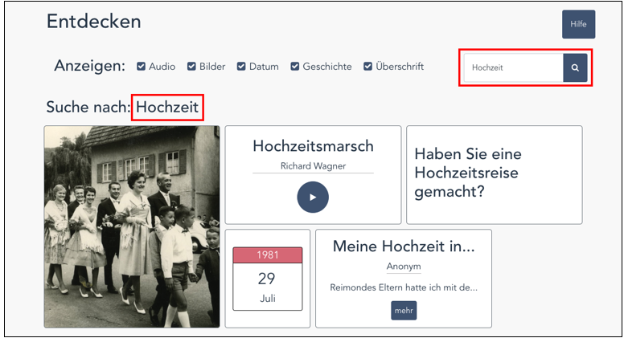This screenshot has width=624, height=338.
Task: Open the 29 Juli 1981 calendar card
Action: tap(268, 279)
